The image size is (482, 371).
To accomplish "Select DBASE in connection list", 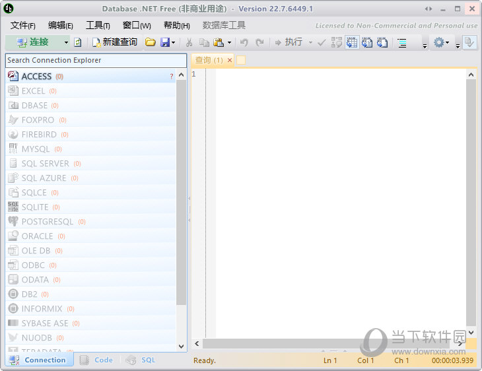I will [90, 106].
